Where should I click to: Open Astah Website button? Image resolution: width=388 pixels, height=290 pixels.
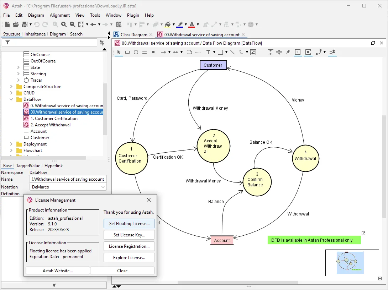click(x=58, y=271)
